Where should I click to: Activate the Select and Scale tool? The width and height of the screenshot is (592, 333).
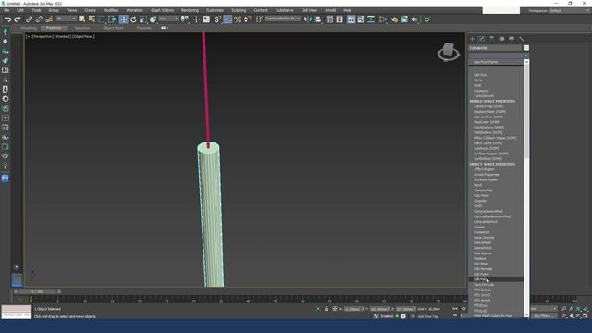[143, 19]
